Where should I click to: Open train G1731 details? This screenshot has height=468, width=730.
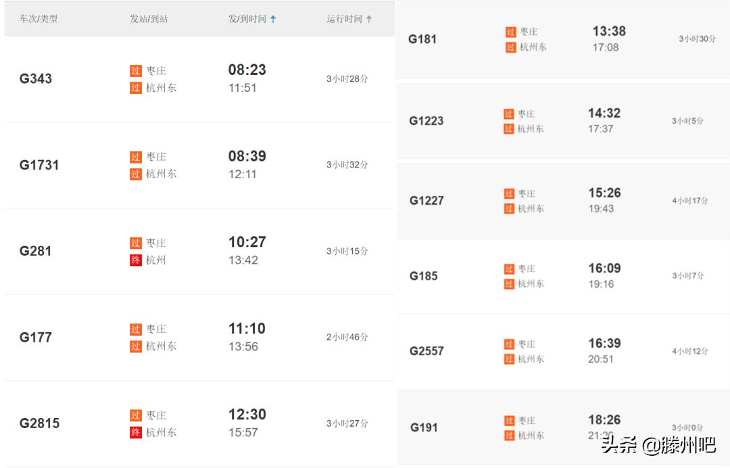39,165
